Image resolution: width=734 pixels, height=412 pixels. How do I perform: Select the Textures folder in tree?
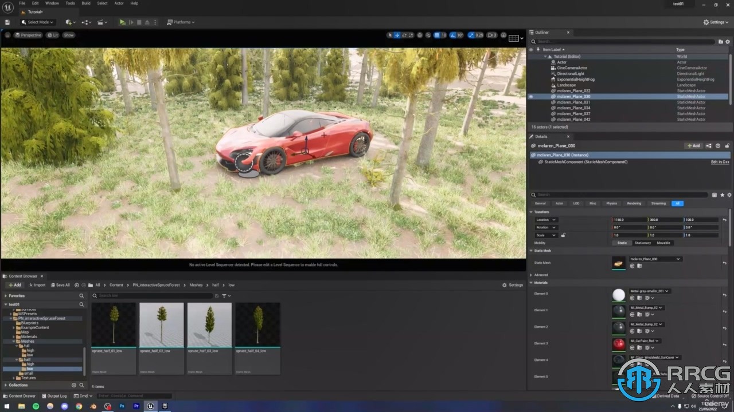[28, 378]
